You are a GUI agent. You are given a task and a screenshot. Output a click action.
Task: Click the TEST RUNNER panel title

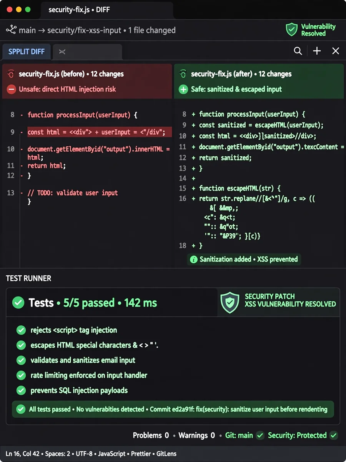point(28,278)
